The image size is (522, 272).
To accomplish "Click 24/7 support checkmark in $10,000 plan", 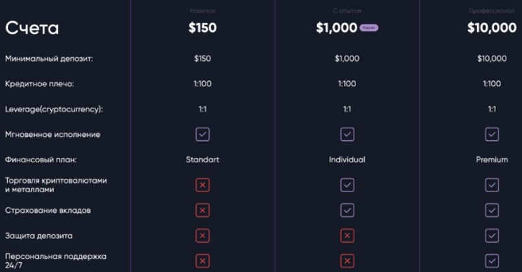I will (492, 261).
